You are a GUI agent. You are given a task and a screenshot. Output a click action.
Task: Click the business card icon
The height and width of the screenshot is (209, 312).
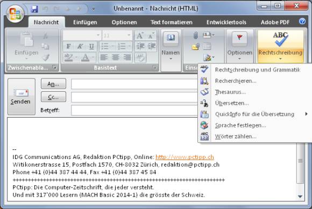pos(207,35)
